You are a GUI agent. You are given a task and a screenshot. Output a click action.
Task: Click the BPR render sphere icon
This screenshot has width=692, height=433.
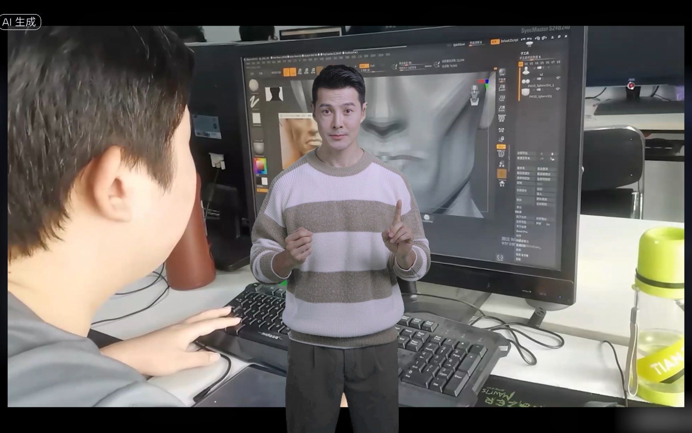click(x=502, y=71)
